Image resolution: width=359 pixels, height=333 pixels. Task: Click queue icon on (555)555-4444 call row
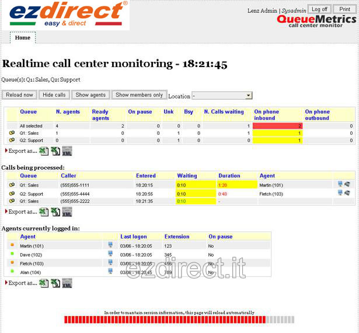coord(12,194)
